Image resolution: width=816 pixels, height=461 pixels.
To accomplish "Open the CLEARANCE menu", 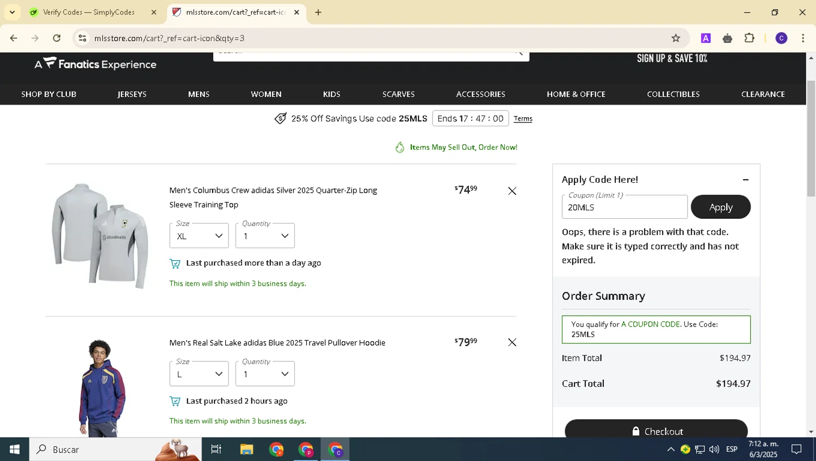I will pyautogui.click(x=763, y=94).
